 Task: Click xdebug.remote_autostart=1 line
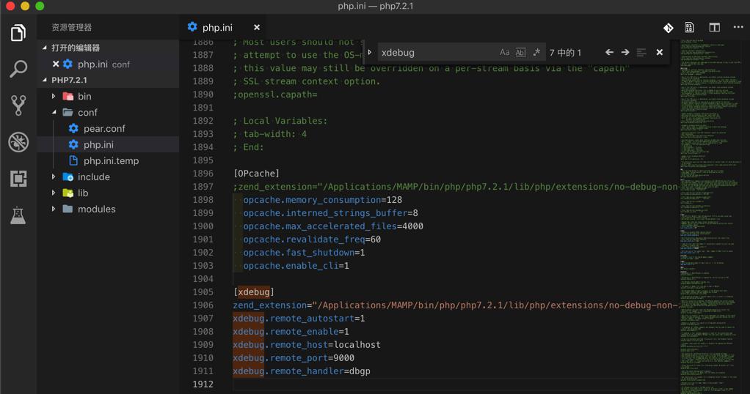pyautogui.click(x=299, y=318)
